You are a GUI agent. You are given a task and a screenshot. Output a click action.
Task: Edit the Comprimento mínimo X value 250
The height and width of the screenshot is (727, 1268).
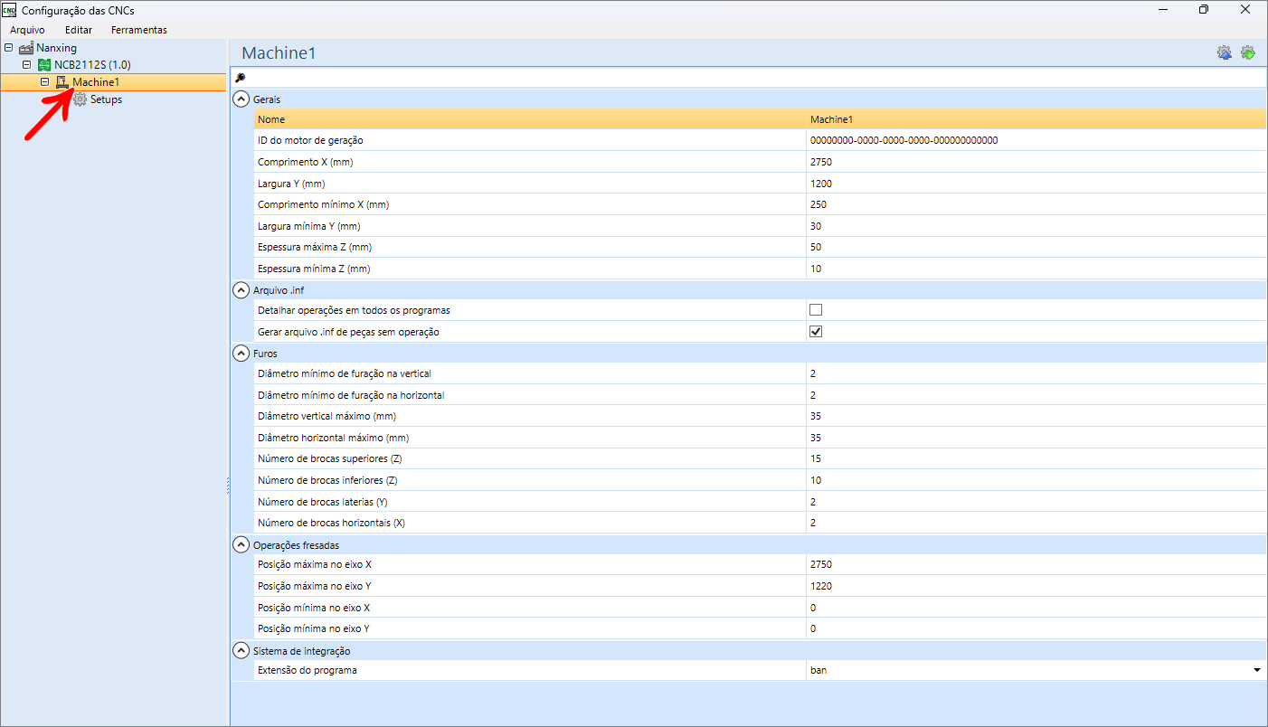tap(1036, 204)
